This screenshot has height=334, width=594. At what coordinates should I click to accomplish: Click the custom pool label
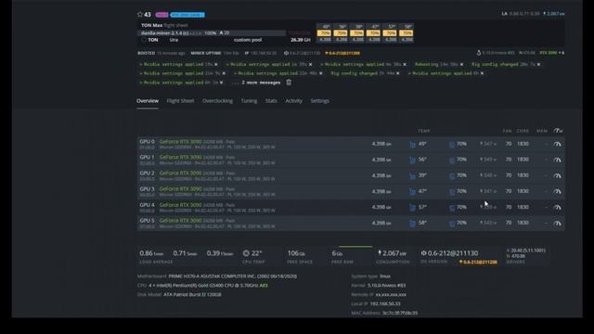[248, 40]
